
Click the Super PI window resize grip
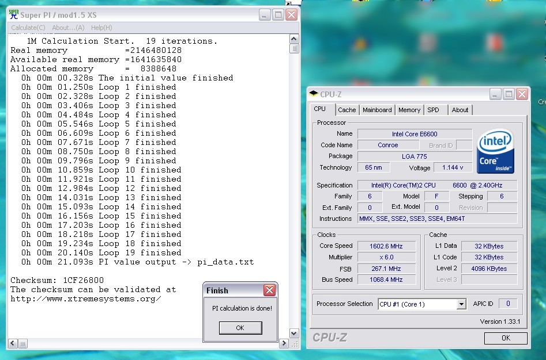coord(294,344)
